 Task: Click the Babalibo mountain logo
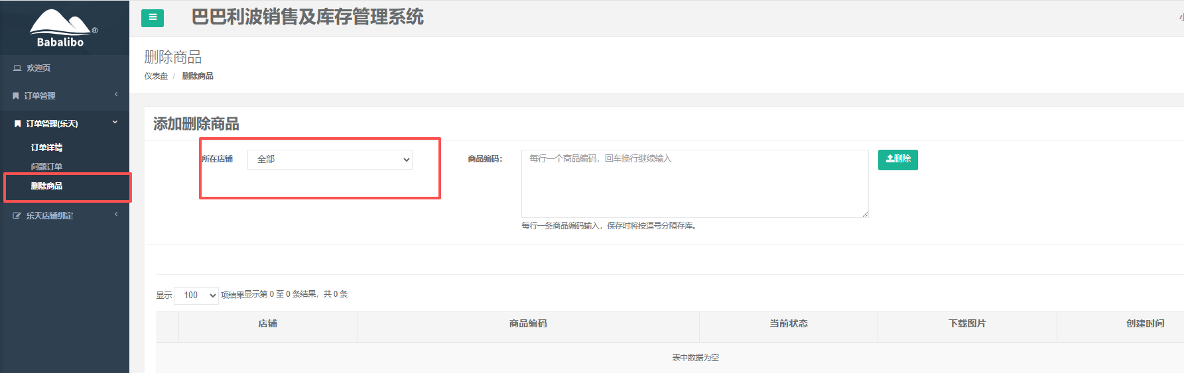pos(62,28)
